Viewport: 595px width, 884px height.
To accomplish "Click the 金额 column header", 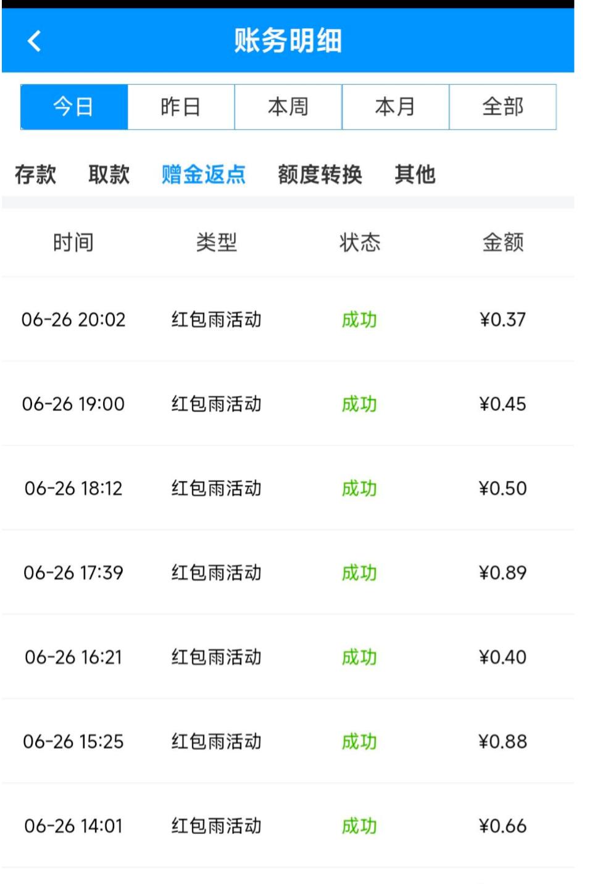I will (502, 243).
